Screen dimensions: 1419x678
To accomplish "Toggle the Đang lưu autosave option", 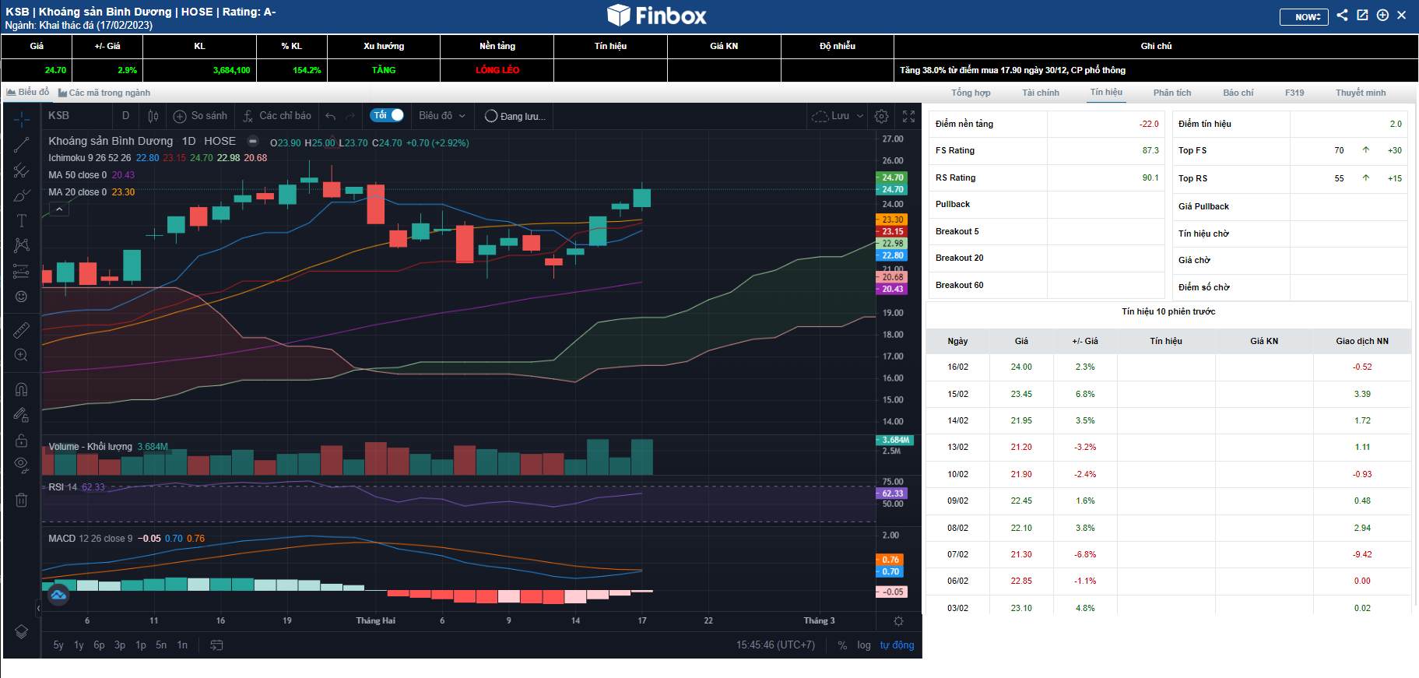I will (x=515, y=116).
